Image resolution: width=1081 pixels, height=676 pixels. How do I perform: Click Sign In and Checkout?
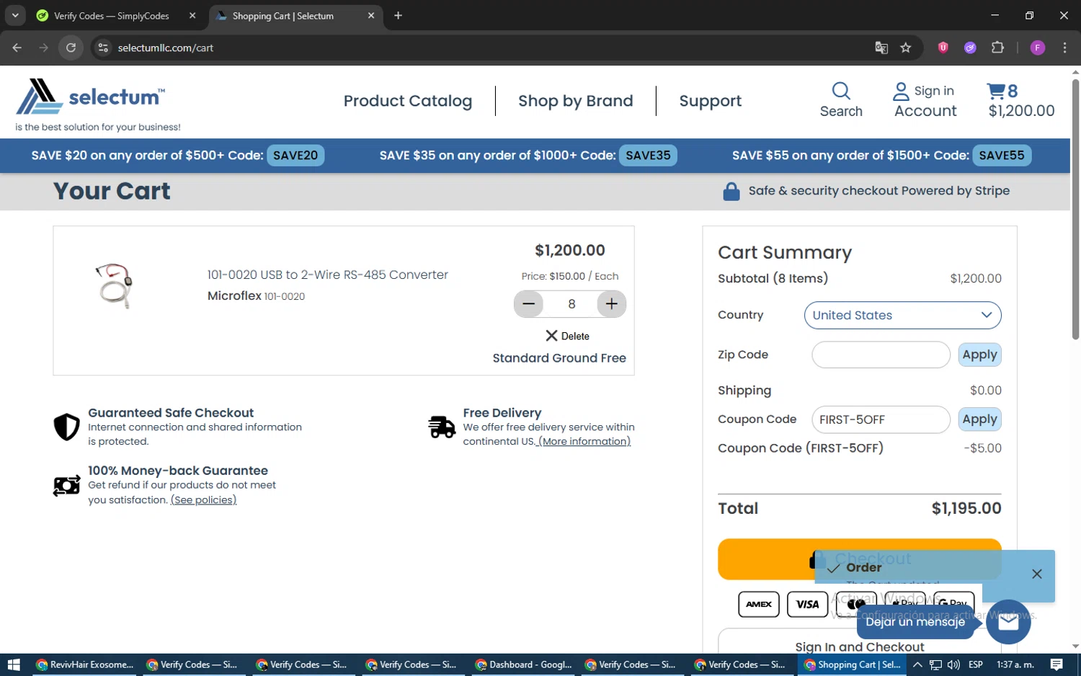click(859, 647)
